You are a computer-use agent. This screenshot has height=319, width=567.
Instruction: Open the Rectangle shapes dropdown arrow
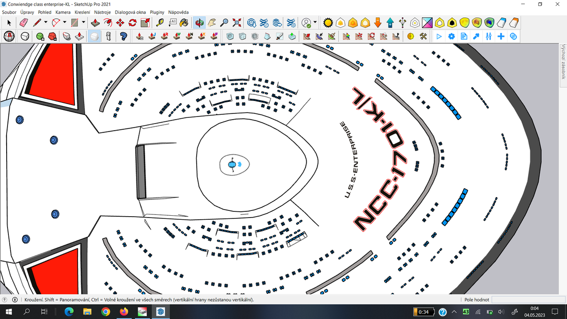point(83,23)
